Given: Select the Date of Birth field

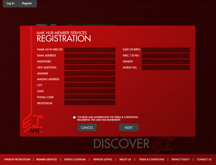Looking at the screenshot, I should click(x=166, y=50).
